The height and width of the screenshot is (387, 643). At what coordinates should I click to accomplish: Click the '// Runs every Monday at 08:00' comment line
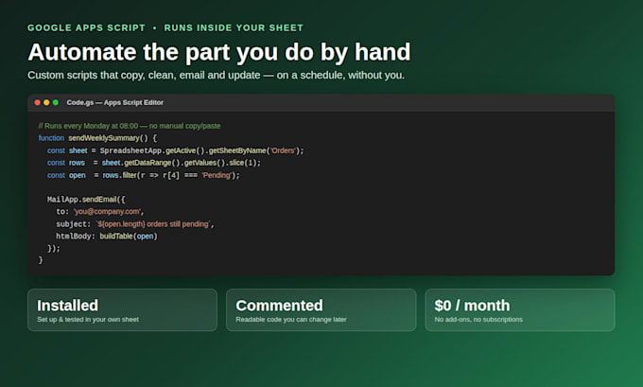[x=130, y=126]
